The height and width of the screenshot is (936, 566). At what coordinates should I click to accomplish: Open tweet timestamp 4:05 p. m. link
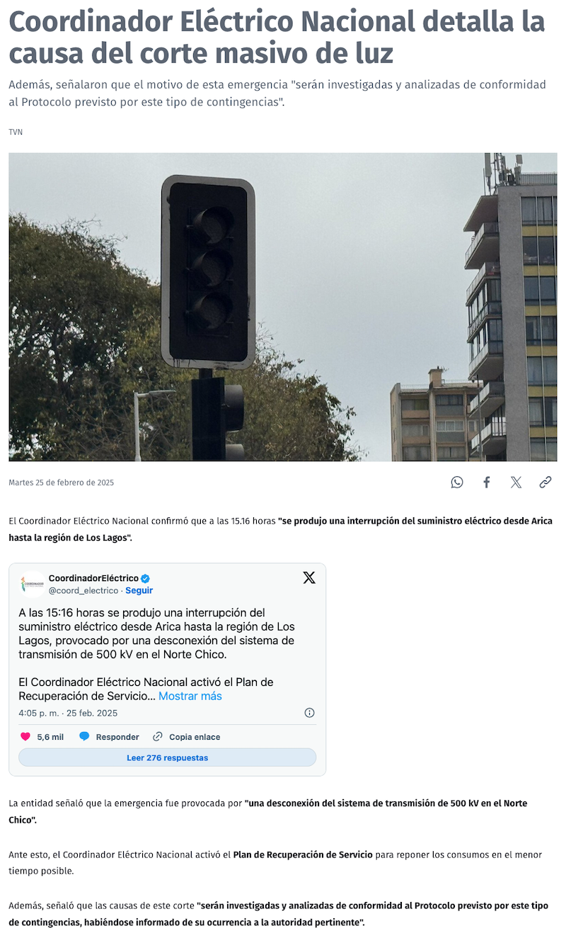pyautogui.click(x=68, y=713)
